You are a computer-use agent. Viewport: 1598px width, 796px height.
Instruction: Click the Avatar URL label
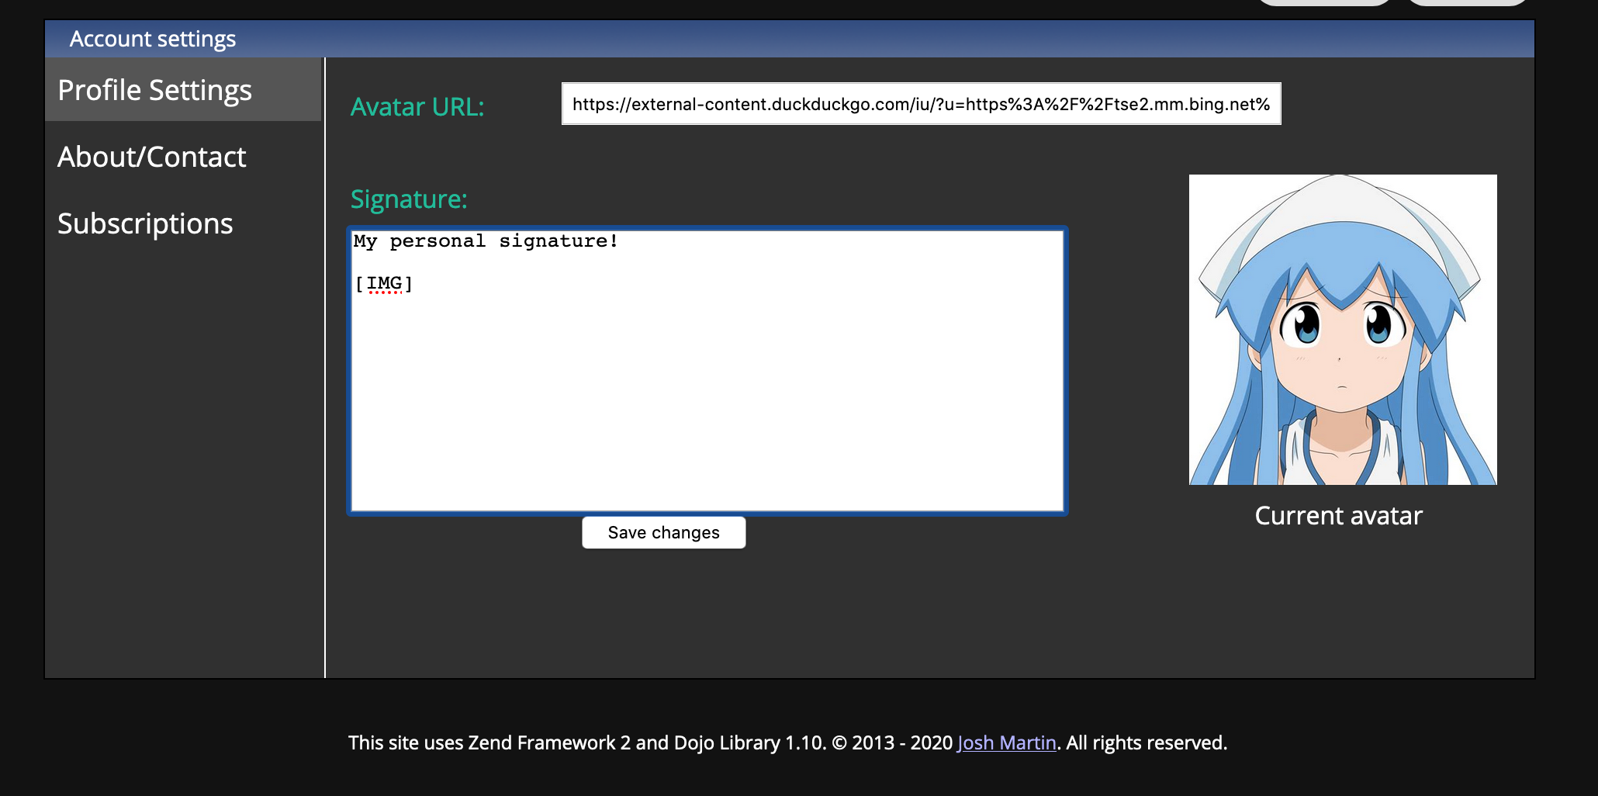(417, 106)
